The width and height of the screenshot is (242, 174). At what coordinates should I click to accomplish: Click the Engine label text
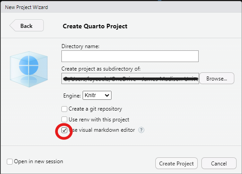[72, 96]
